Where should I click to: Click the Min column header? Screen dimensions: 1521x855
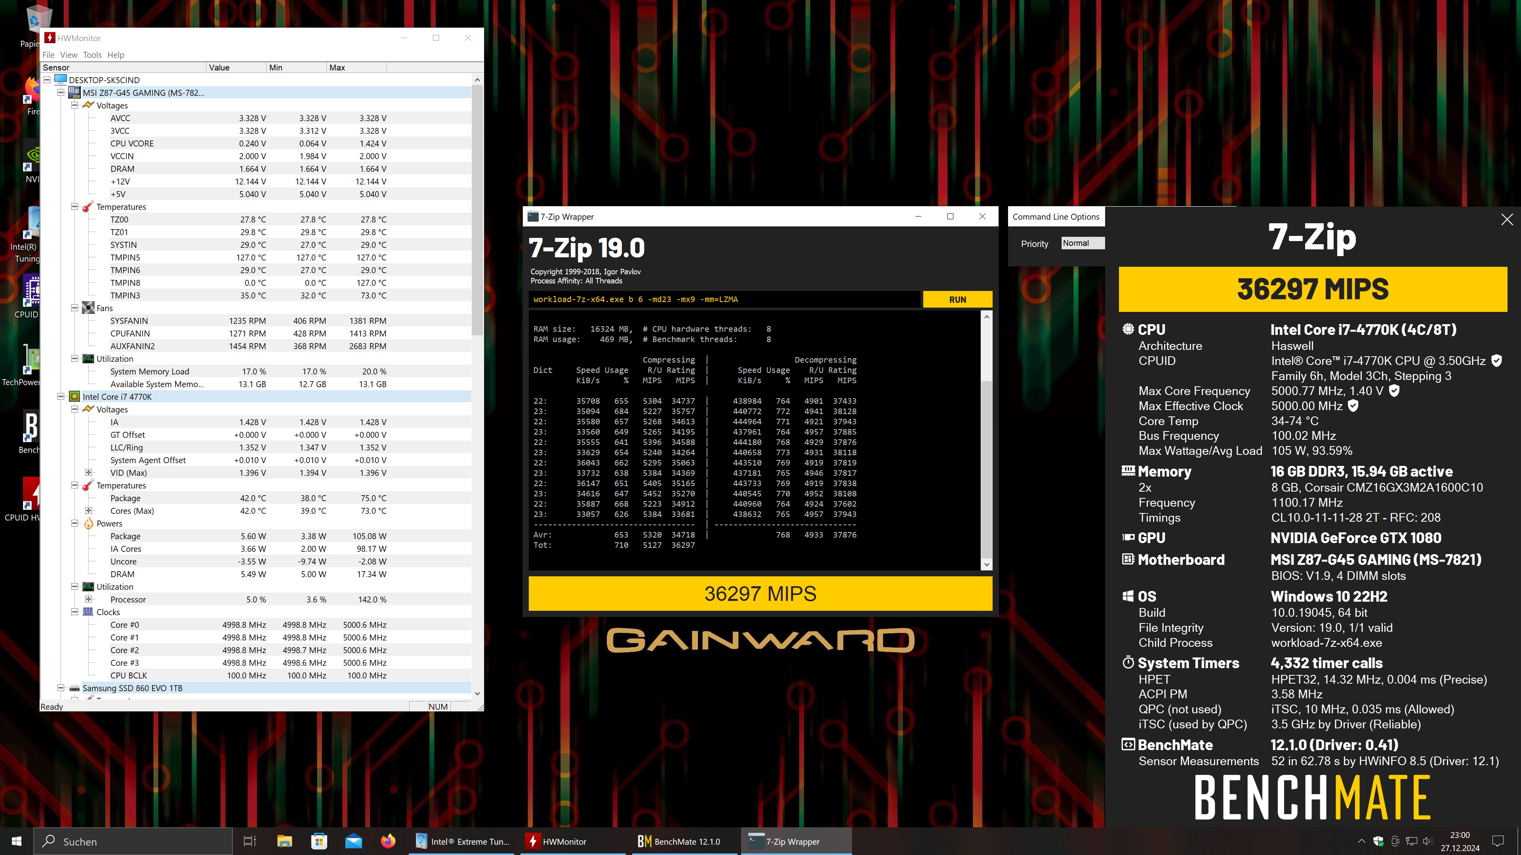296,67
